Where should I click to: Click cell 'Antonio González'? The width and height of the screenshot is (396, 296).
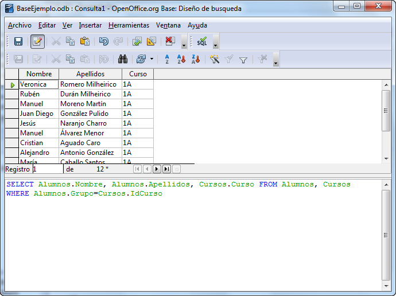(91, 153)
